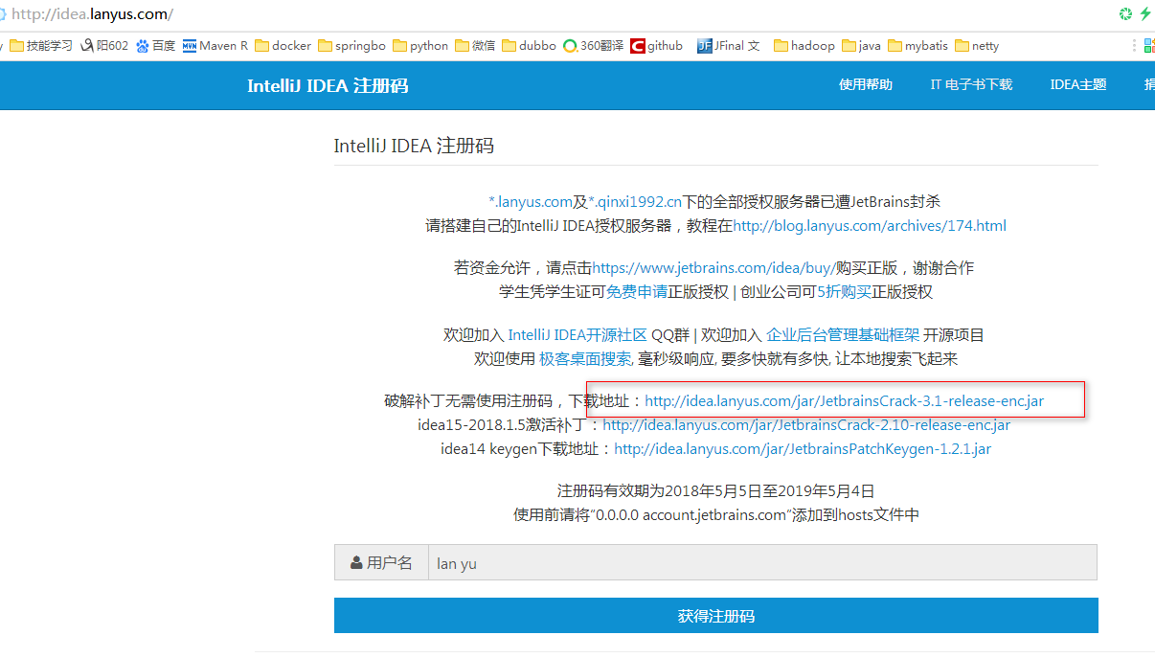Open the docker bookmark folder
1155x658 pixels.
pyautogui.click(x=283, y=45)
